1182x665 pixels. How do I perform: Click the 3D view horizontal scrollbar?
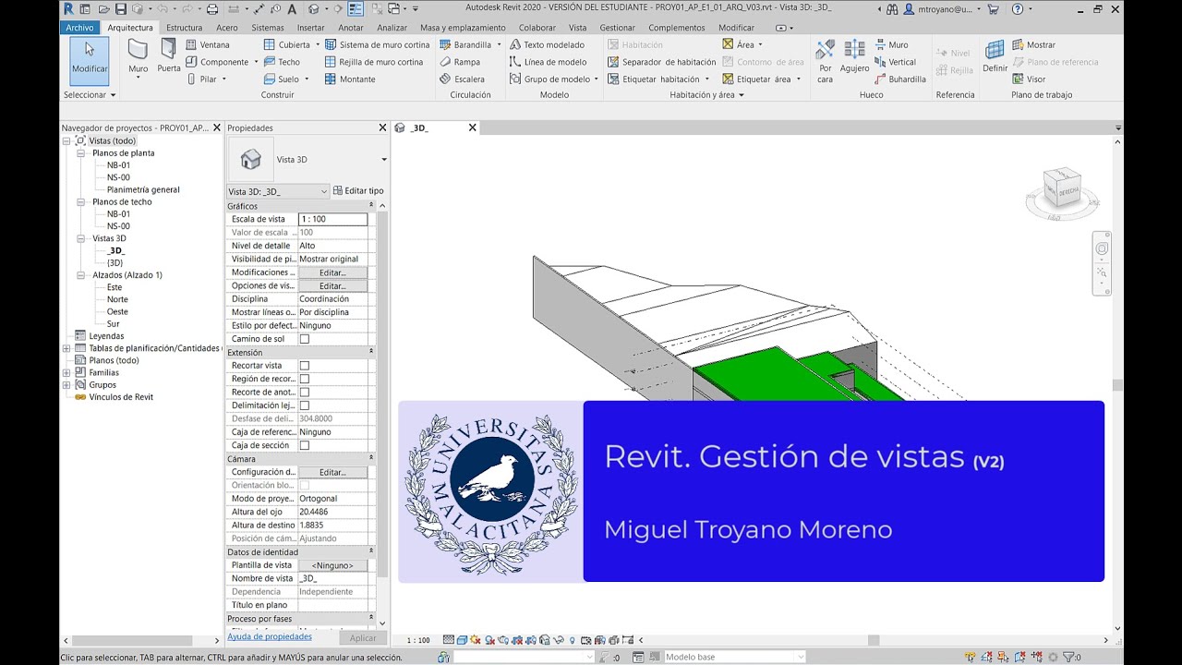pos(874,640)
